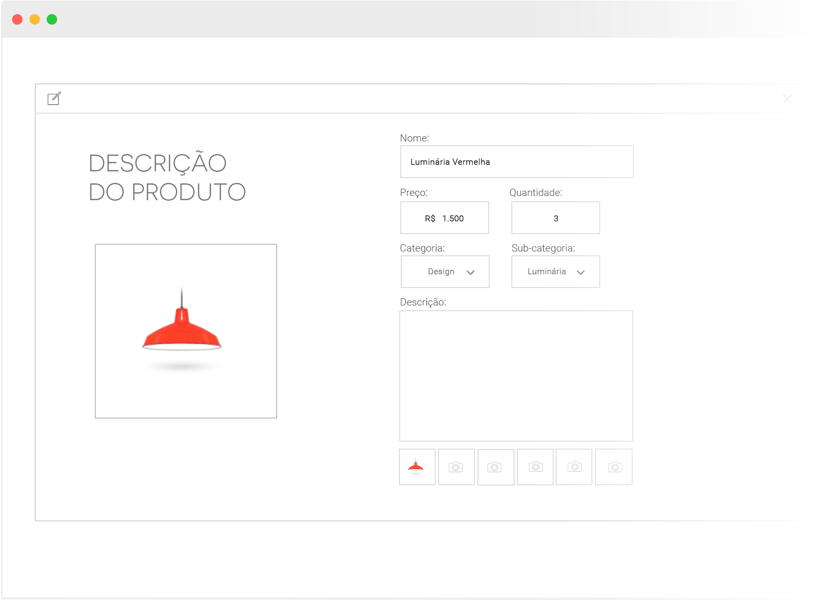
Task: Select the red lamp photo thumbnail
Action: point(417,467)
